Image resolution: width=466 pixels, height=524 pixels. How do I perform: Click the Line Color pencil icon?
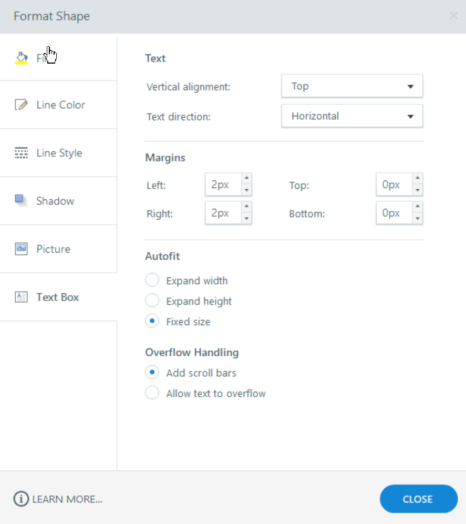coord(21,105)
